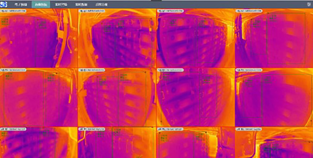Viewport: 313px width, 158px height.
Task: Click the camera name label on the top-right thermal feed
Action: [249, 11]
